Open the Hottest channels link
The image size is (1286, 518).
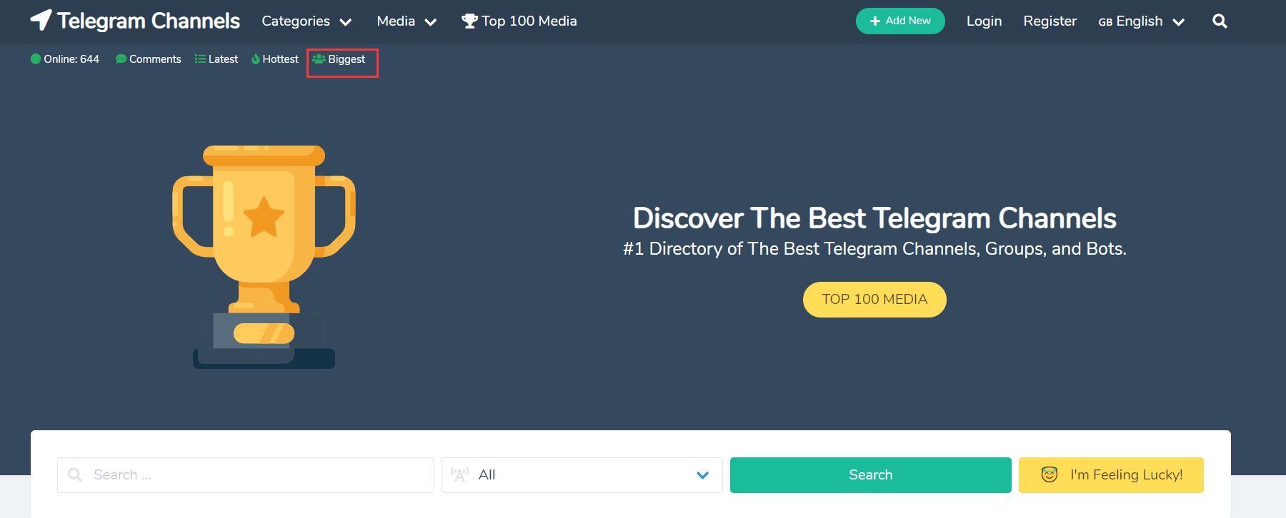275,59
